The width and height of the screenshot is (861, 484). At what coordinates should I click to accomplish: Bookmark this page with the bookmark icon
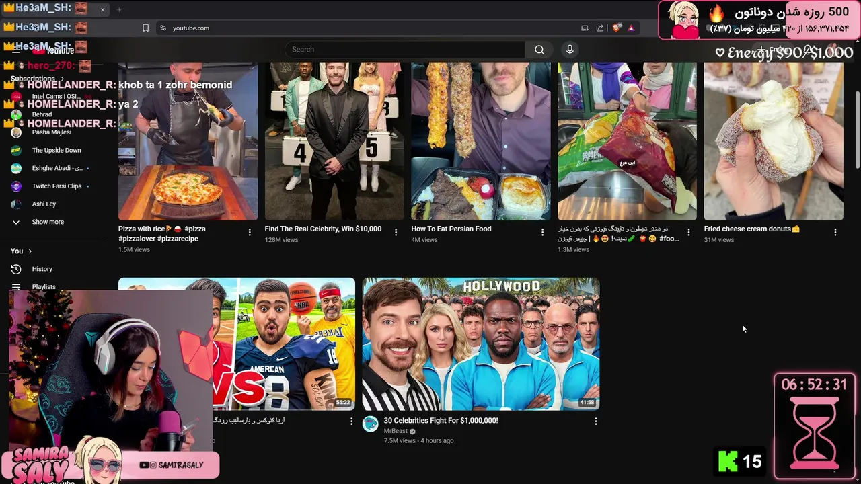pos(145,28)
